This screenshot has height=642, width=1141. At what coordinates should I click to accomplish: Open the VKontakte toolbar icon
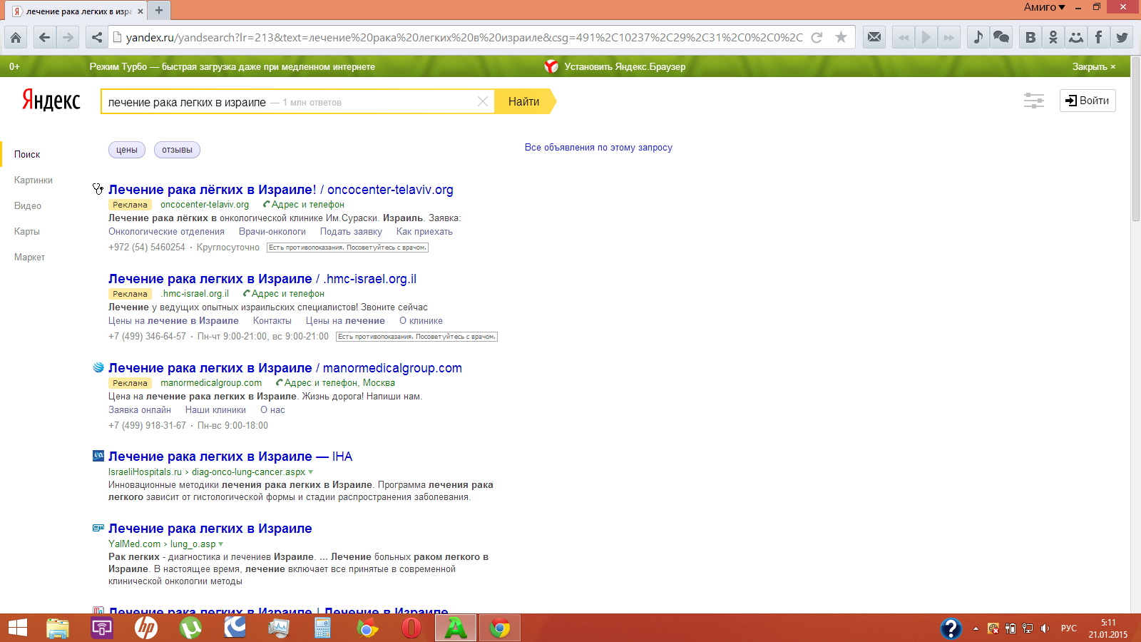pos(1030,37)
